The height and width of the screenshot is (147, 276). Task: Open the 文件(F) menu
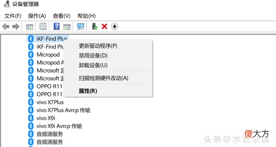(13, 16)
